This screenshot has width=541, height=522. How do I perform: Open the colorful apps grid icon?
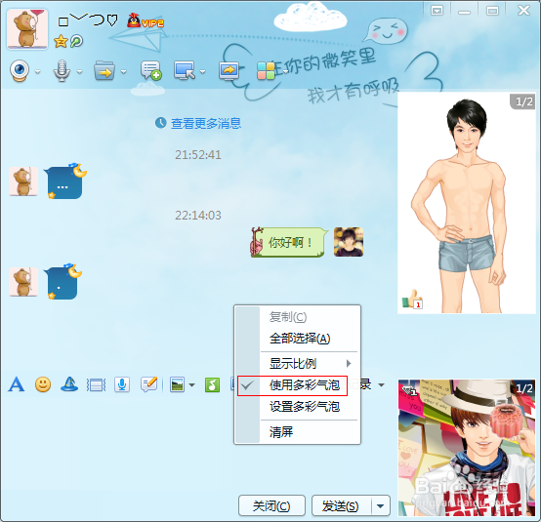click(x=266, y=71)
